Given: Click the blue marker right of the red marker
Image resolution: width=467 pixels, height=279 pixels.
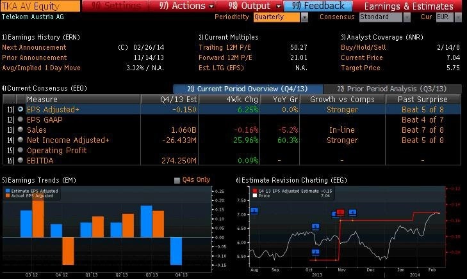Looking at the screenshot, I should 352,213.
